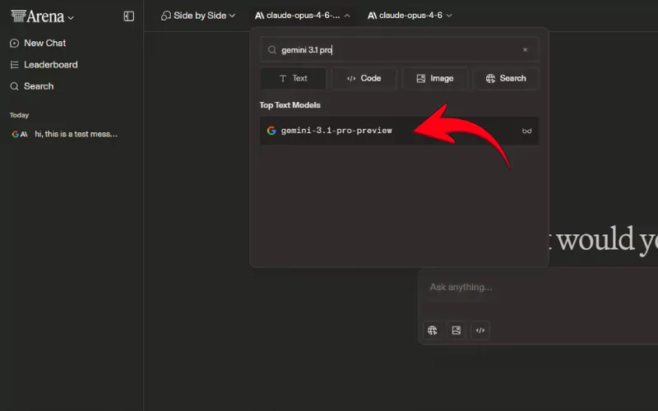Screen dimensions: 658x411
Task: Click the magnifier icon in model search
Action: (x=272, y=50)
